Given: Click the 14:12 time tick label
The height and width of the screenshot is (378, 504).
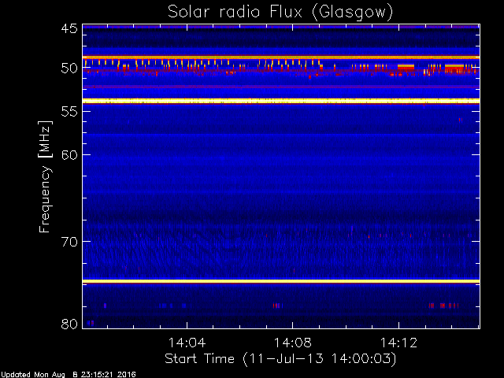Looking at the screenshot, I should point(398,343).
